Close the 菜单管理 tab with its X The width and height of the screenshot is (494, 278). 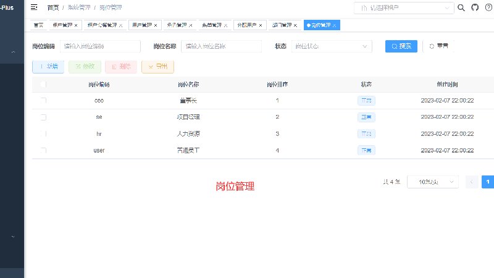225,25
